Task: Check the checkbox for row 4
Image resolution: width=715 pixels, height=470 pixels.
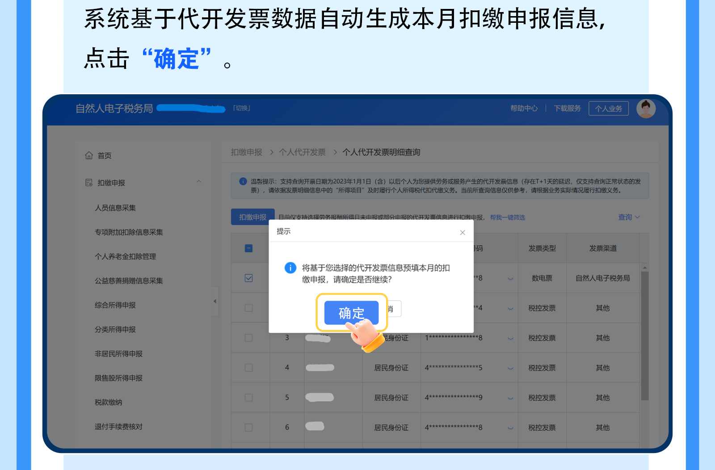Action: tap(249, 368)
